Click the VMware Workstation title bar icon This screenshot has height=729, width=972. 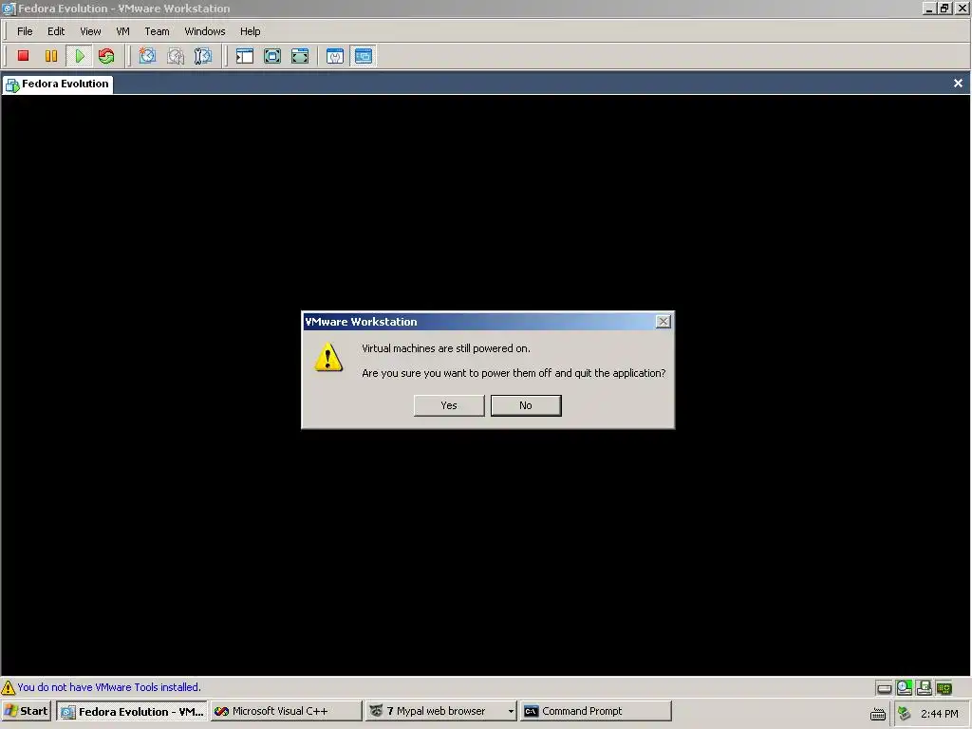(x=9, y=9)
